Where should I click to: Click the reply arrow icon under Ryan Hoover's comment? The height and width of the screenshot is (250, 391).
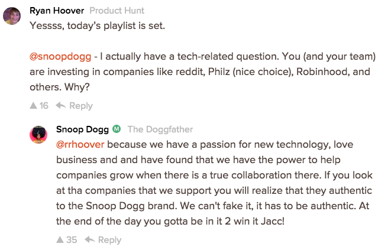[60, 106]
